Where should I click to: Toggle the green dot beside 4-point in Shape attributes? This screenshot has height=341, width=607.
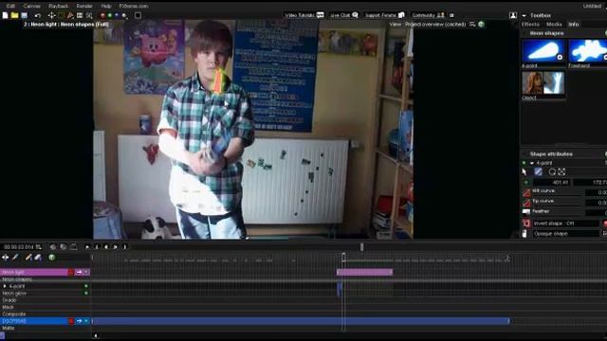524,163
